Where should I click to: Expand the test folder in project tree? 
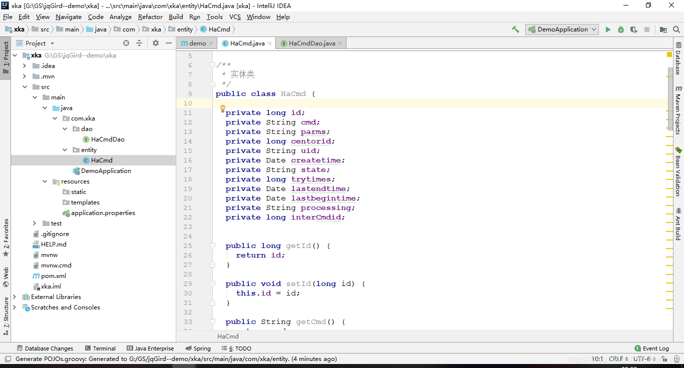point(34,223)
